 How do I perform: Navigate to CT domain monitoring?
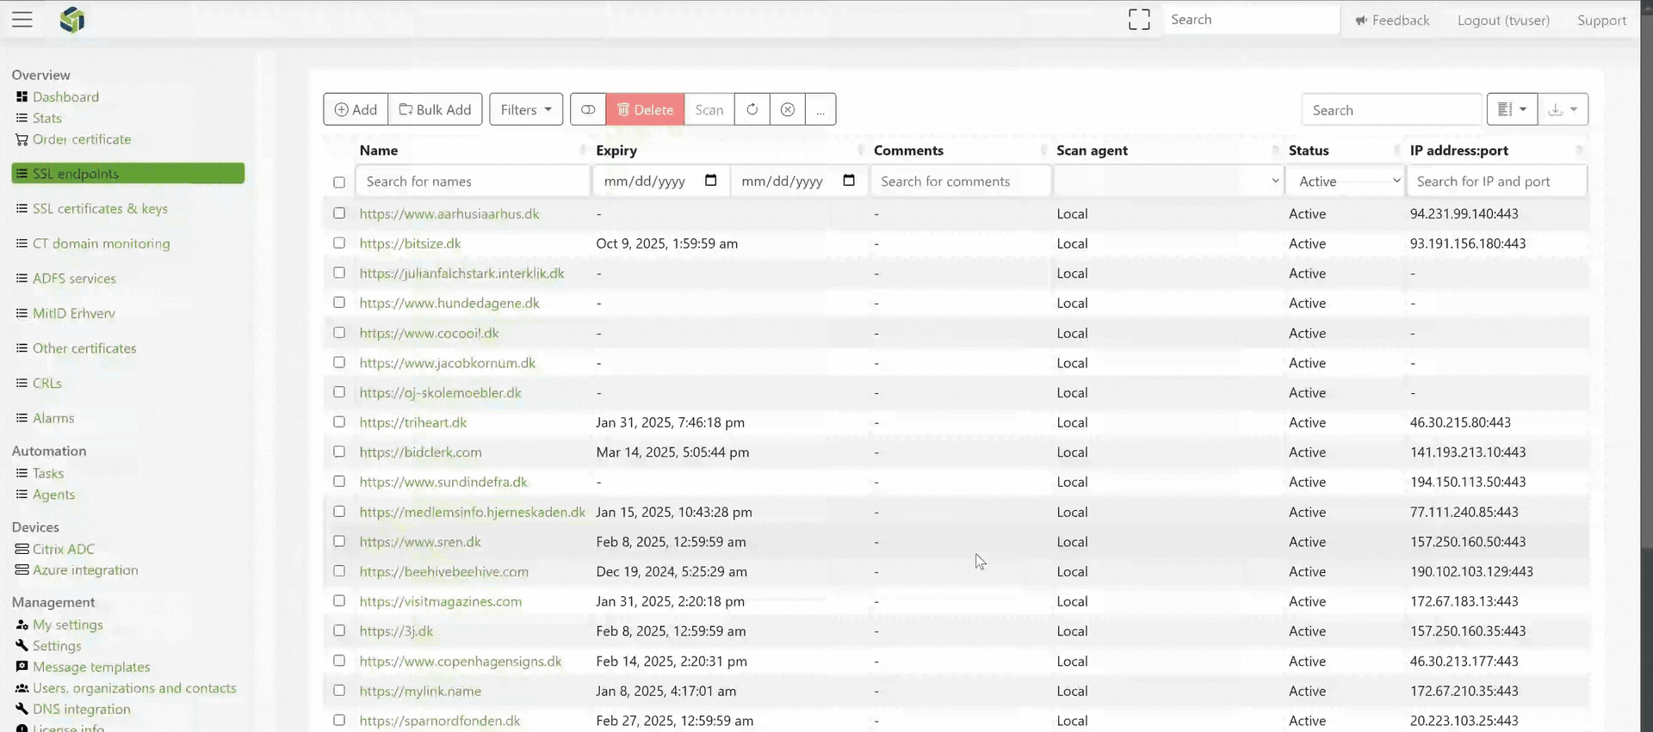pyautogui.click(x=102, y=244)
